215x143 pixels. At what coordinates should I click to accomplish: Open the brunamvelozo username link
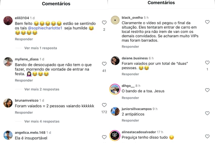click(x=27, y=100)
